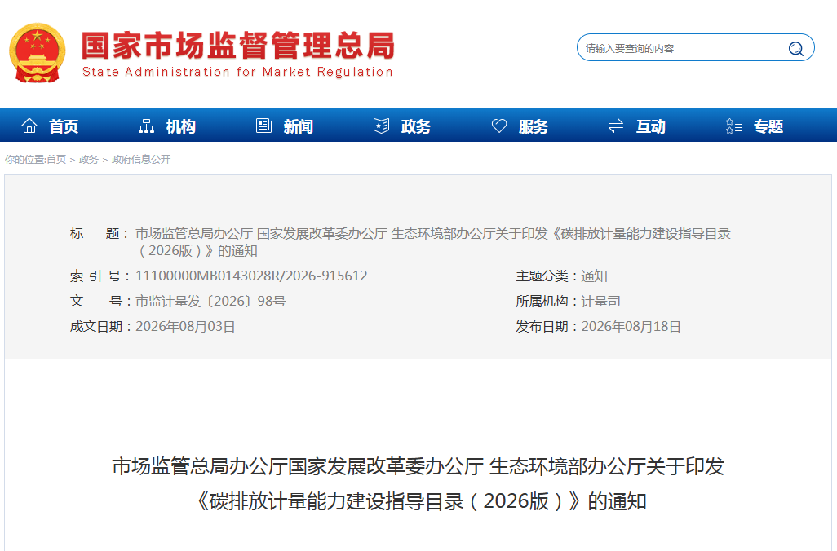Click the exchange arrows icon beside 互动
This screenshot has height=551, width=837.
[616, 126]
